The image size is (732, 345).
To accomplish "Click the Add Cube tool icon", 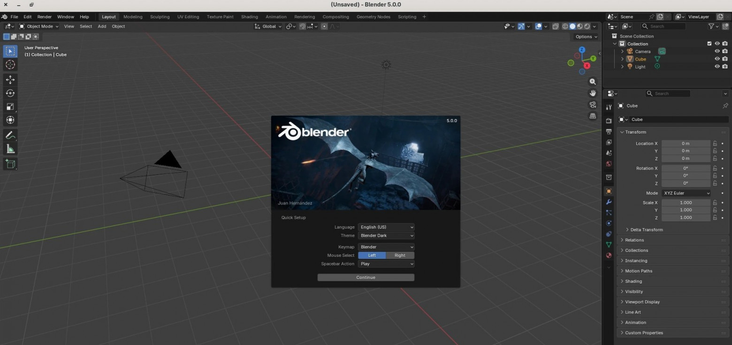I will coord(10,164).
